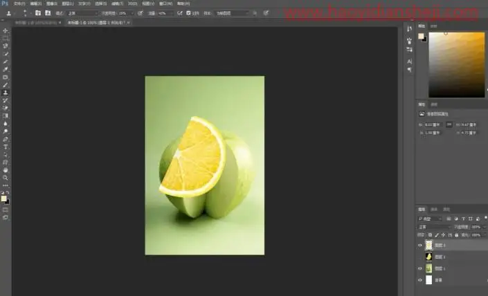The width and height of the screenshot is (488, 296).
Task: Toggle pressure for opacity button
Action: 141,13
